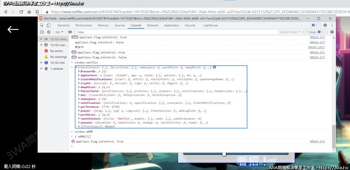
Task: Open console settings gear on the filter row
Action: tap(332, 32)
